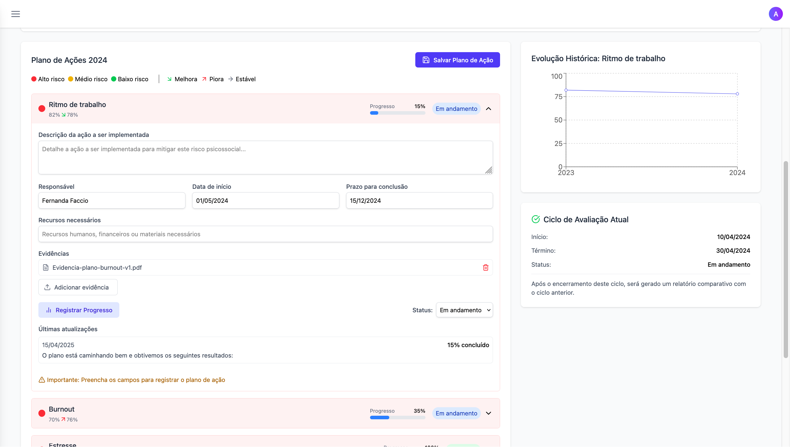Click the save disk icon on Salvar Plano de Ação
This screenshot has height=447, width=790.
pos(426,60)
